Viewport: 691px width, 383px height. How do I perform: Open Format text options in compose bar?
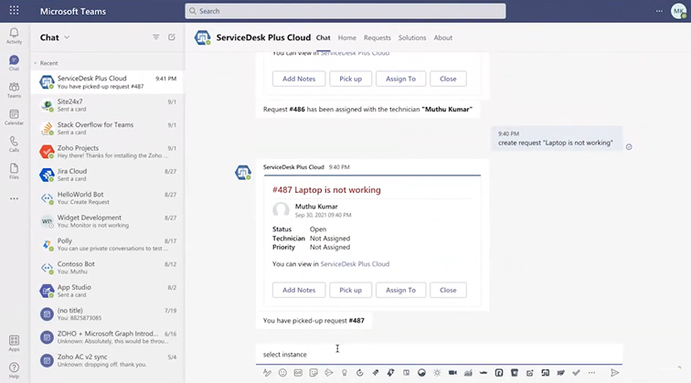(x=267, y=373)
